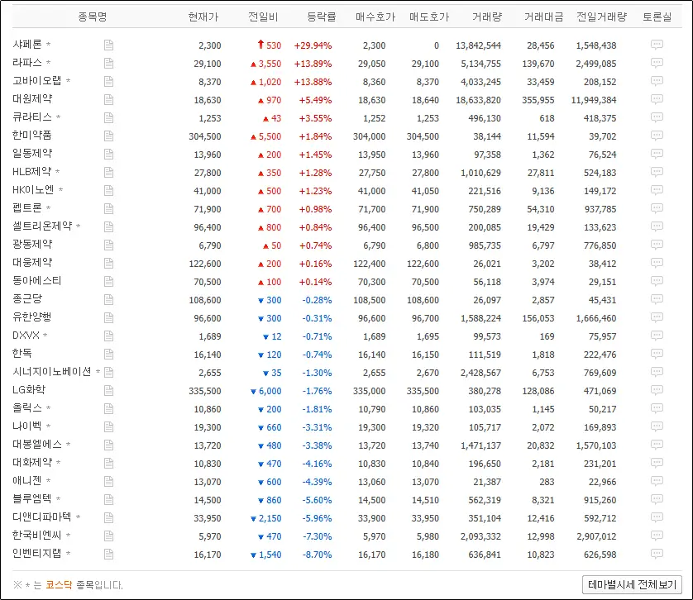The height and width of the screenshot is (600, 693).
Task: Open the document icon for 광동제약
Action: click(108, 245)
